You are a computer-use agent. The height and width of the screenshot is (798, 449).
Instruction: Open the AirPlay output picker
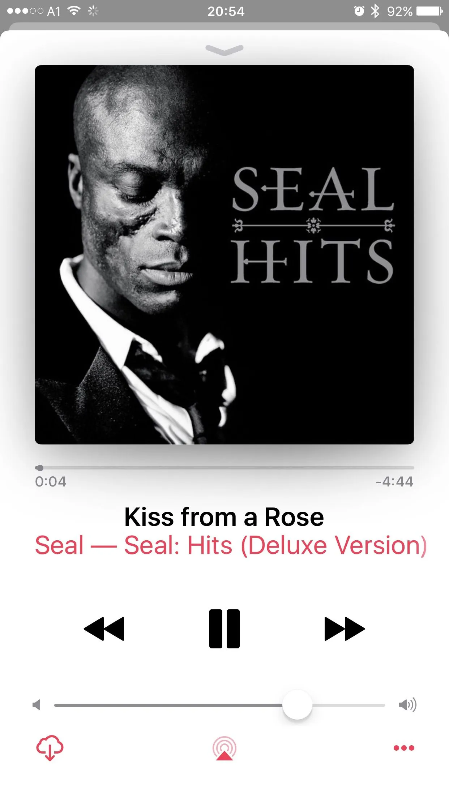224,748
